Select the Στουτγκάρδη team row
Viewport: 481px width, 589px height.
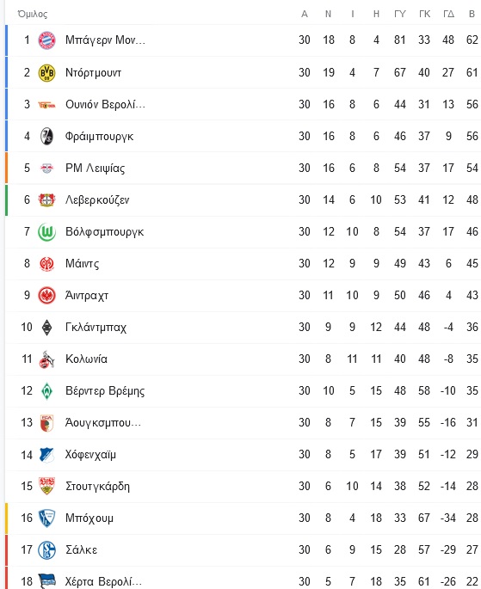pos(244,487)
